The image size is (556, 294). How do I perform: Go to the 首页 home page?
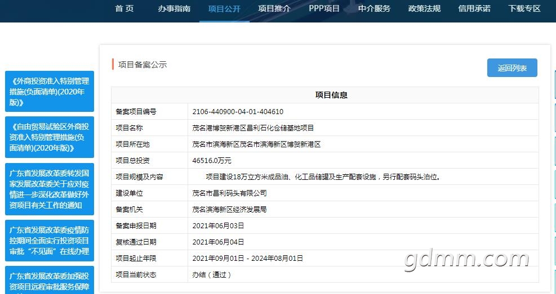[x=124, y=8]
